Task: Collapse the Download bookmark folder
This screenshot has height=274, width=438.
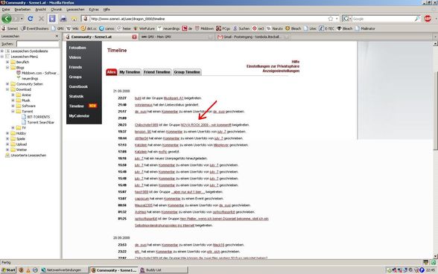Action: click(7, 89)
